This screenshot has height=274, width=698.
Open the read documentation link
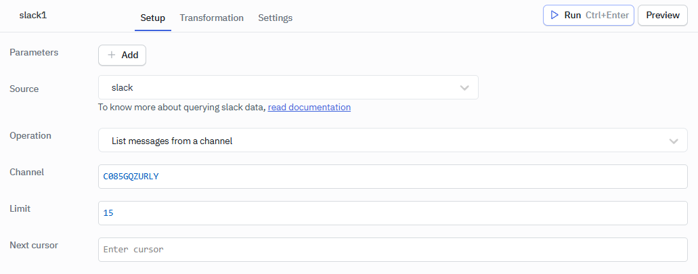click(309, 107)
